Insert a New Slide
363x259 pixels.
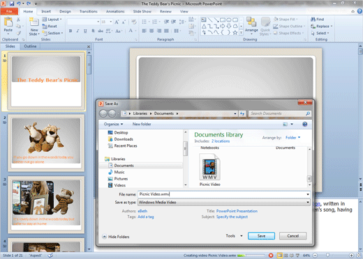(x=34, y=26)
